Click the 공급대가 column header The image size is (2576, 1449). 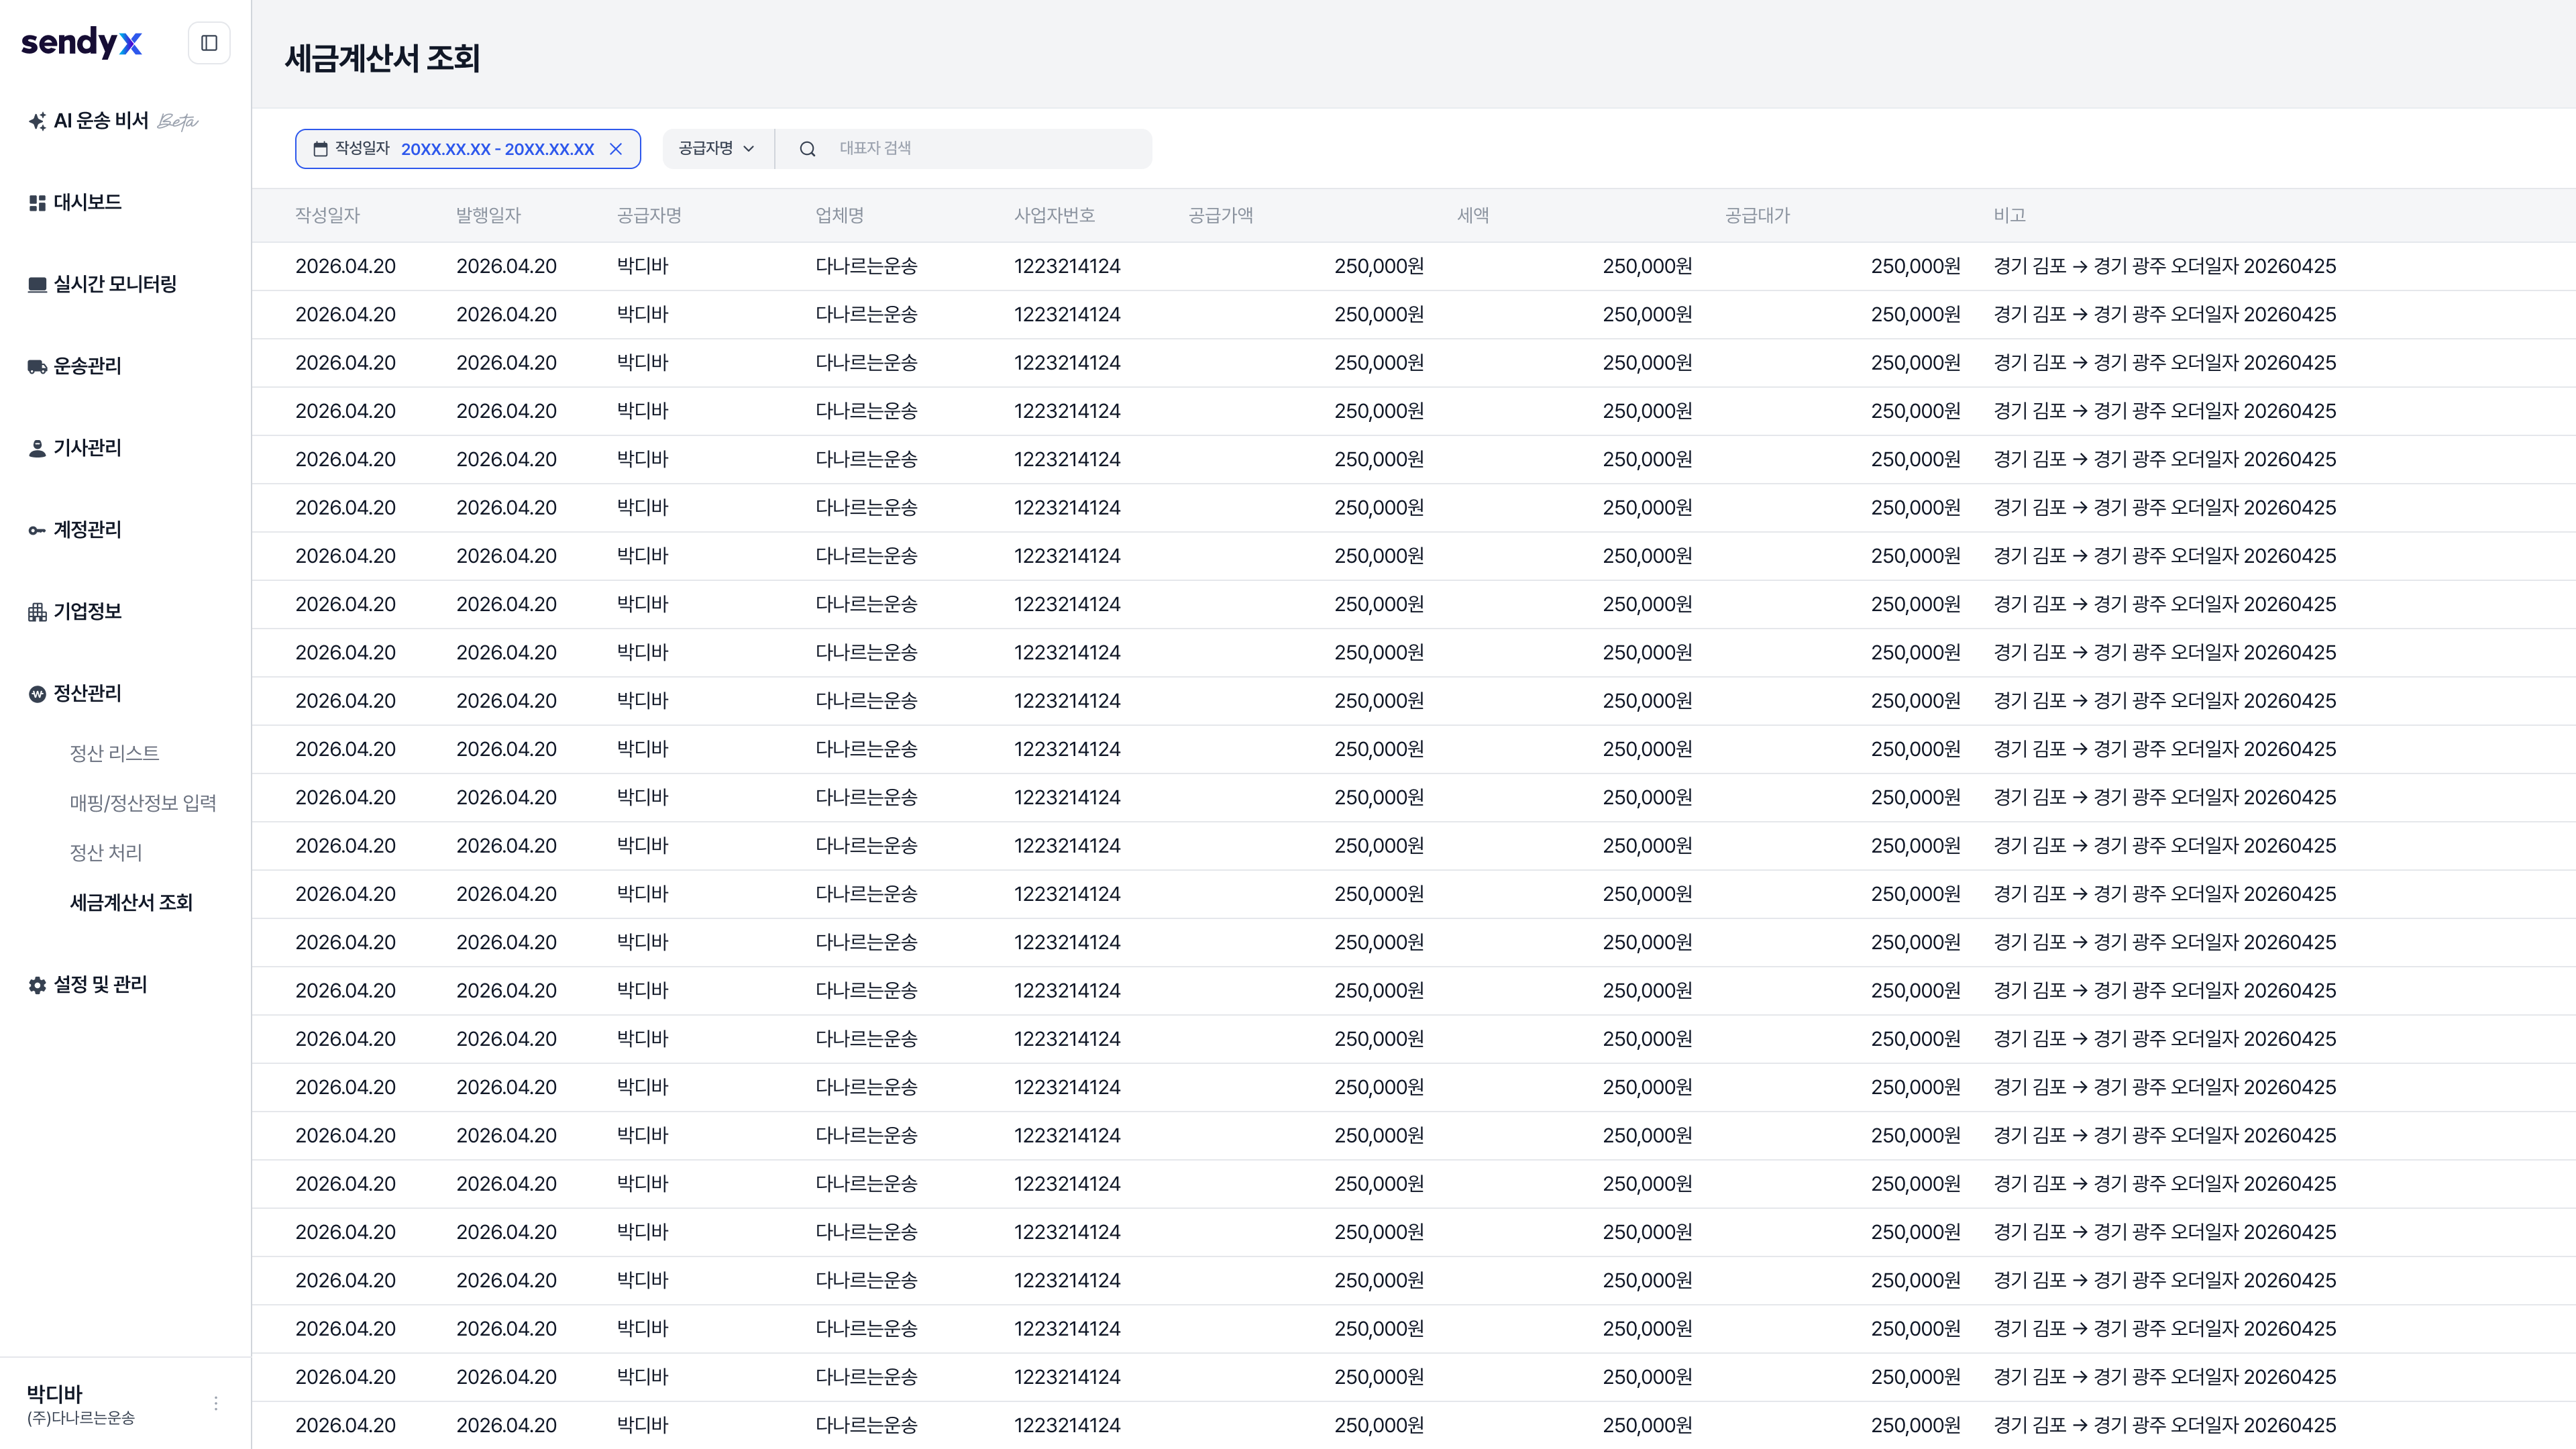point(1757,216)
